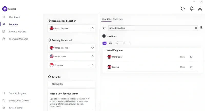Image resolution: width=205 pixels, height=111 pixels.
Task: Connect to recommended United Kingdom location
Action: pyautogui.click(x=71, y=28)
